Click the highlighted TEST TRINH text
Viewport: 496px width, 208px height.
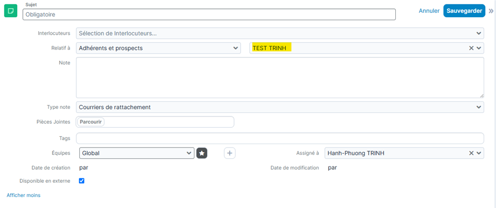(x=269, y=48)
